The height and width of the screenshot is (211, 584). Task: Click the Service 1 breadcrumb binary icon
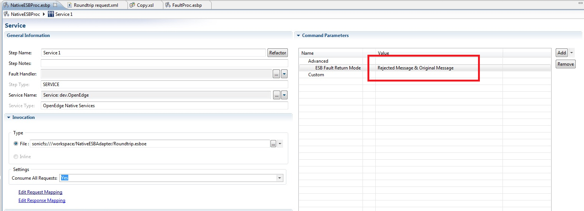(x=51, y=14)
